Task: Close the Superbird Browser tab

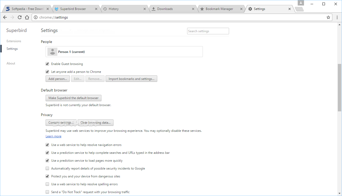Action: point(96,9)
